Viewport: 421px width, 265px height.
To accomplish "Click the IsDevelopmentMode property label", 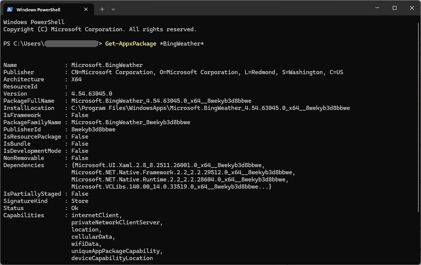I will tap(32, 151).
